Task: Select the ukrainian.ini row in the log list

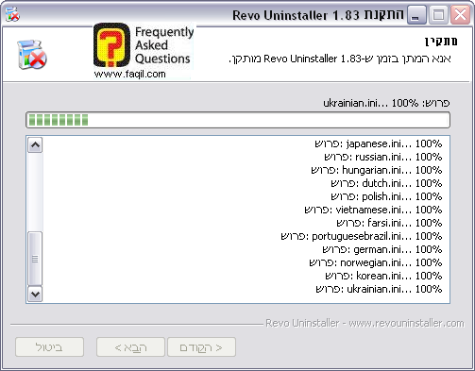Action: [379, 289]
